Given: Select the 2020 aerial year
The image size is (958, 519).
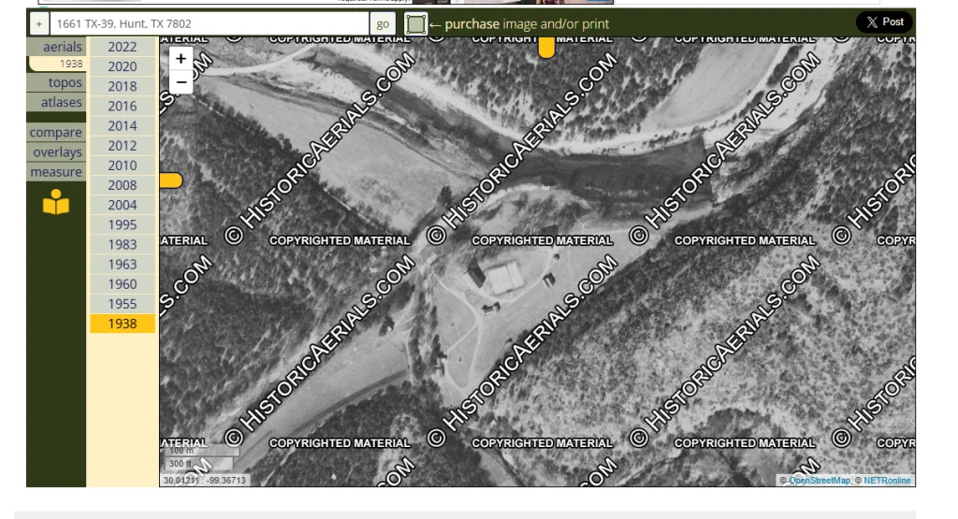Looking at the screenshot, I should click(123, 66).
